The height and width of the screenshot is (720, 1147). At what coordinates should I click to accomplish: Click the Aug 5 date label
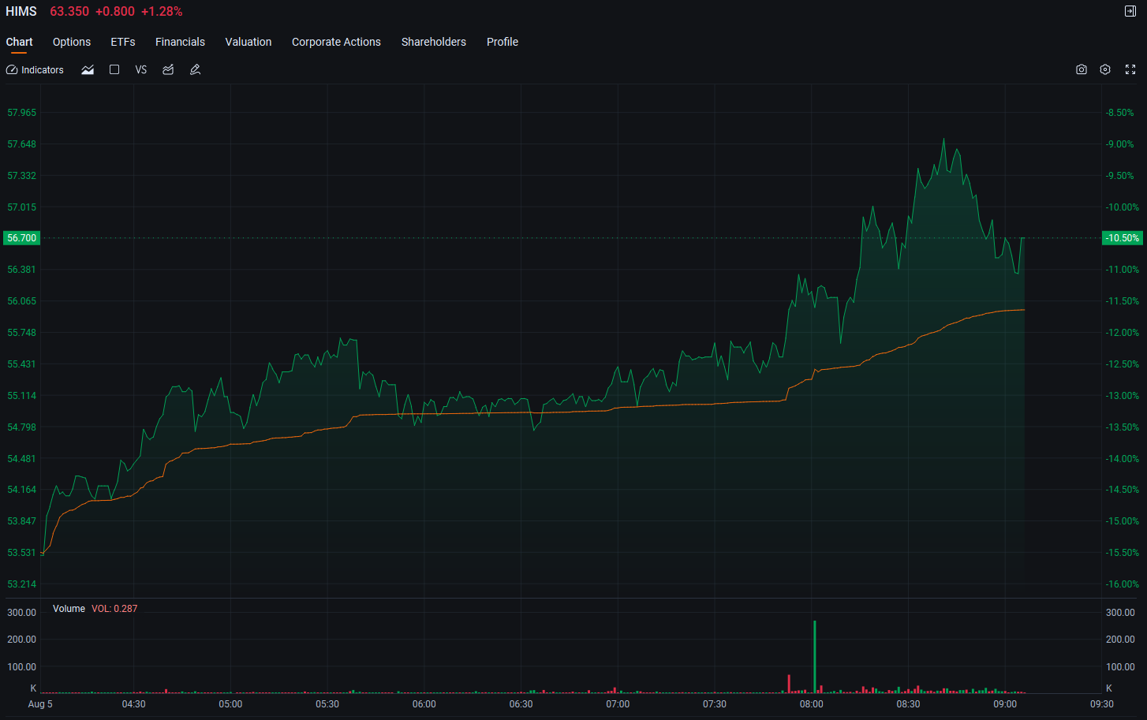(40, 704)
